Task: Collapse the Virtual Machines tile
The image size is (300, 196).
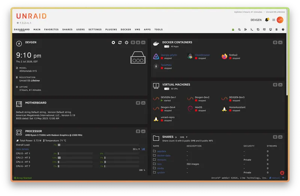Action: (280, 85)
